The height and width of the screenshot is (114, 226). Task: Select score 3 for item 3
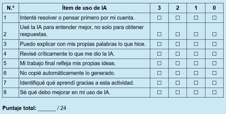[159, 44]
